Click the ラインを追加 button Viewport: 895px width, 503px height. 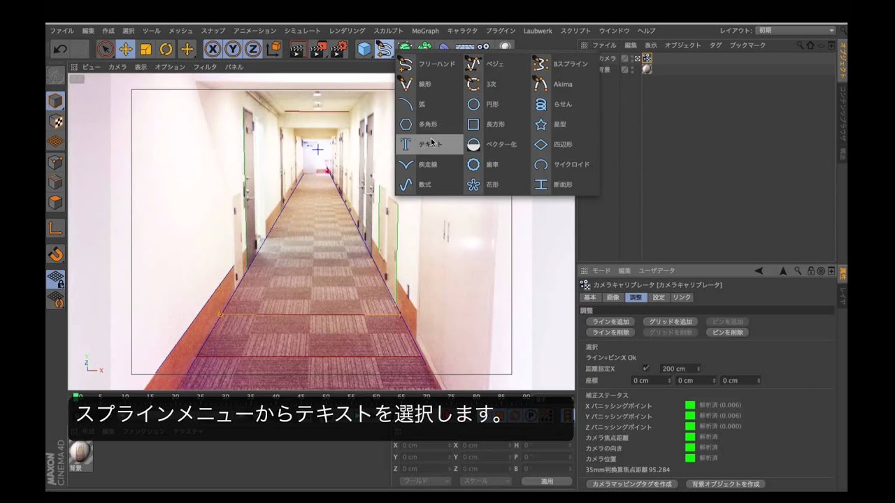coord(610,322)
